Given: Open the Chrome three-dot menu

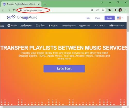Looking at the screenshot, I should (x=126, y=10).
